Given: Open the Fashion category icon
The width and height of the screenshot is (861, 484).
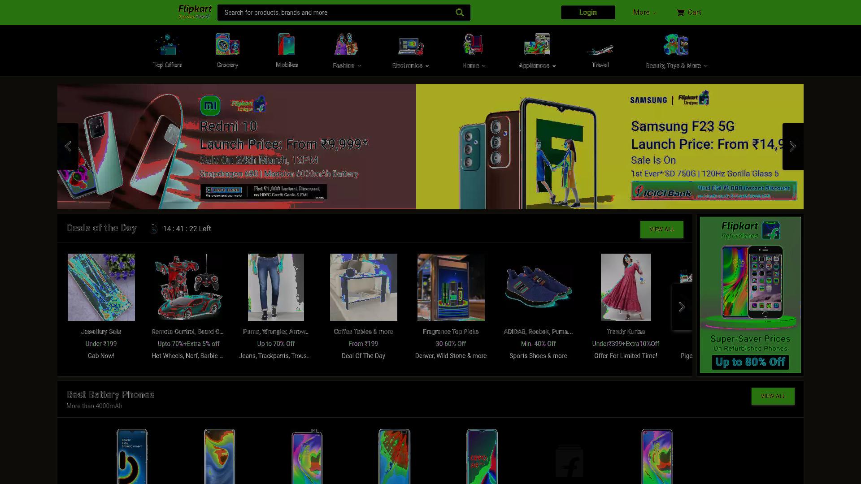Looking at the screenshot, I should click(x=346, y=44).
